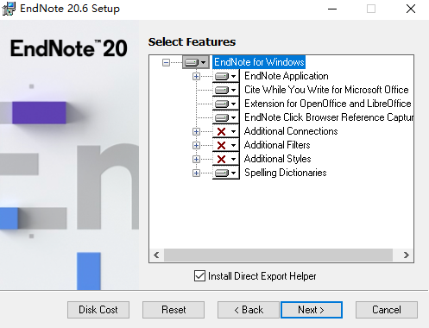The height and width of the screenshot is (328, 429).
Task: Select the Additional Filters feature label
Action: (x=277, y=145)
